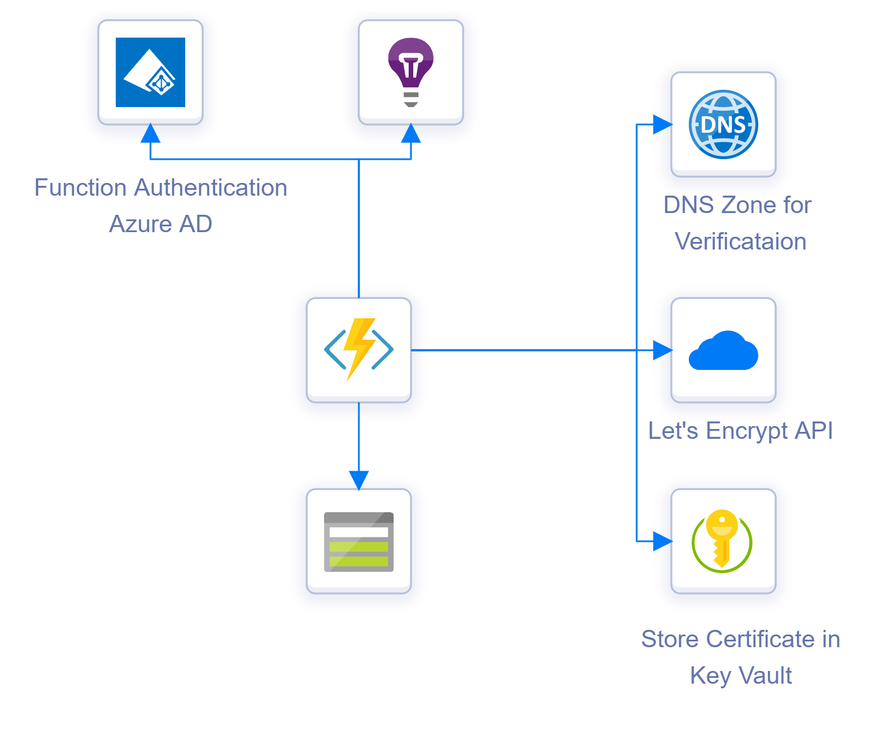Click the DNS globe icon
Image resolution: width=874 pixels, height=730 pixels.
click(724, 124)
